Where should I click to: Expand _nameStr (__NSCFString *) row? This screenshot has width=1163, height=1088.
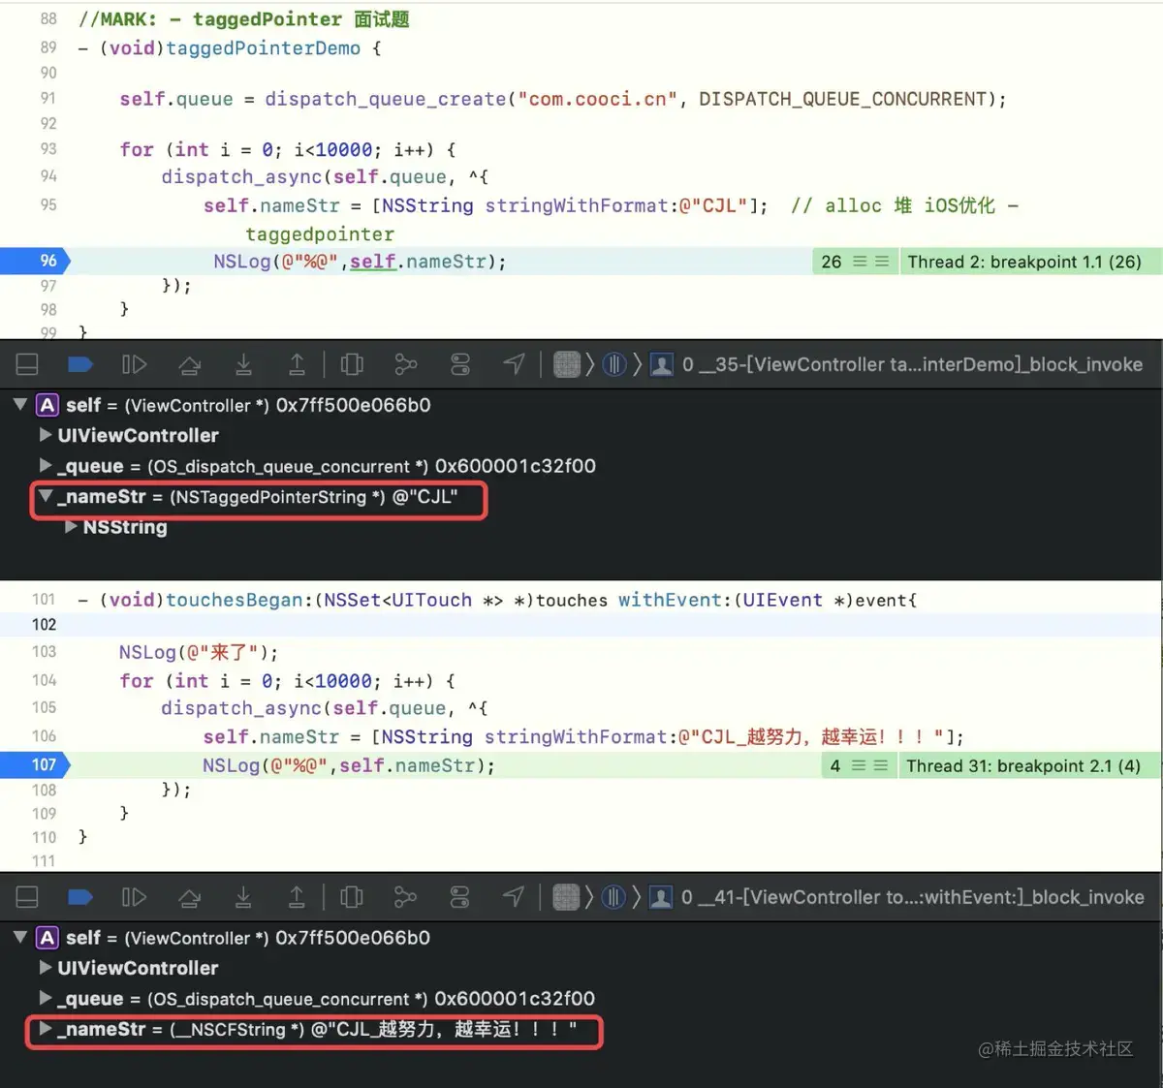pos(46,1029)
